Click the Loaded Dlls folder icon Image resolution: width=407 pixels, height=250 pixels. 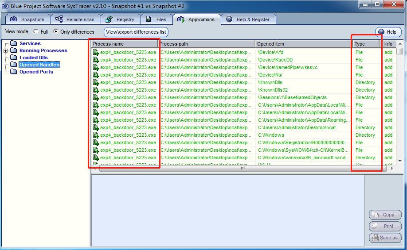(13, 57)
